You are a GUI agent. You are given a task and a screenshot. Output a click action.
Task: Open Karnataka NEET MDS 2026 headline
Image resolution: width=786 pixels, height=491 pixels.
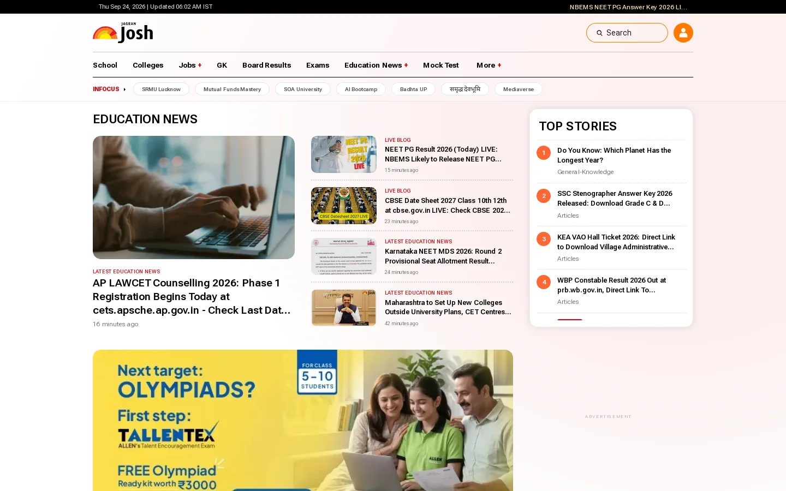443,256
